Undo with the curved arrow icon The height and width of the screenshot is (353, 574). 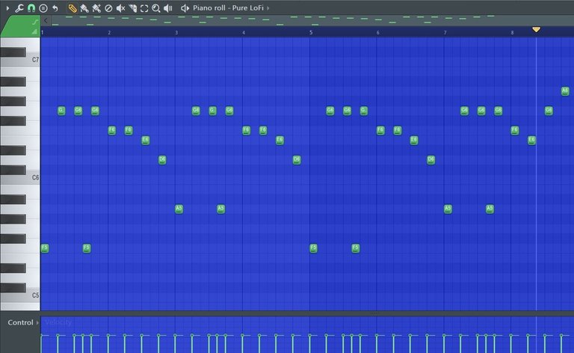(x=55, y=7)
